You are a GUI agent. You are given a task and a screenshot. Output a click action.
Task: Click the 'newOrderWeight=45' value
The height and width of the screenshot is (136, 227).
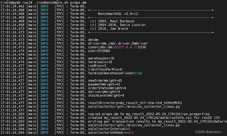tap(105, 81)
